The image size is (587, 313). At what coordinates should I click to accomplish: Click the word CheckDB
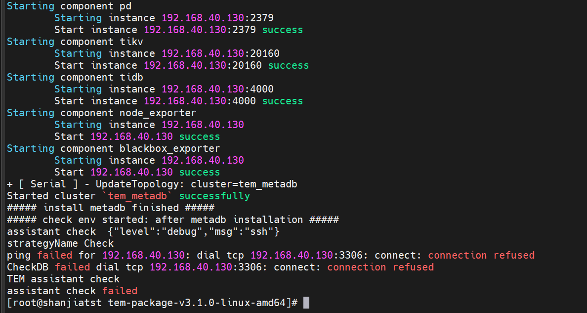28,267
